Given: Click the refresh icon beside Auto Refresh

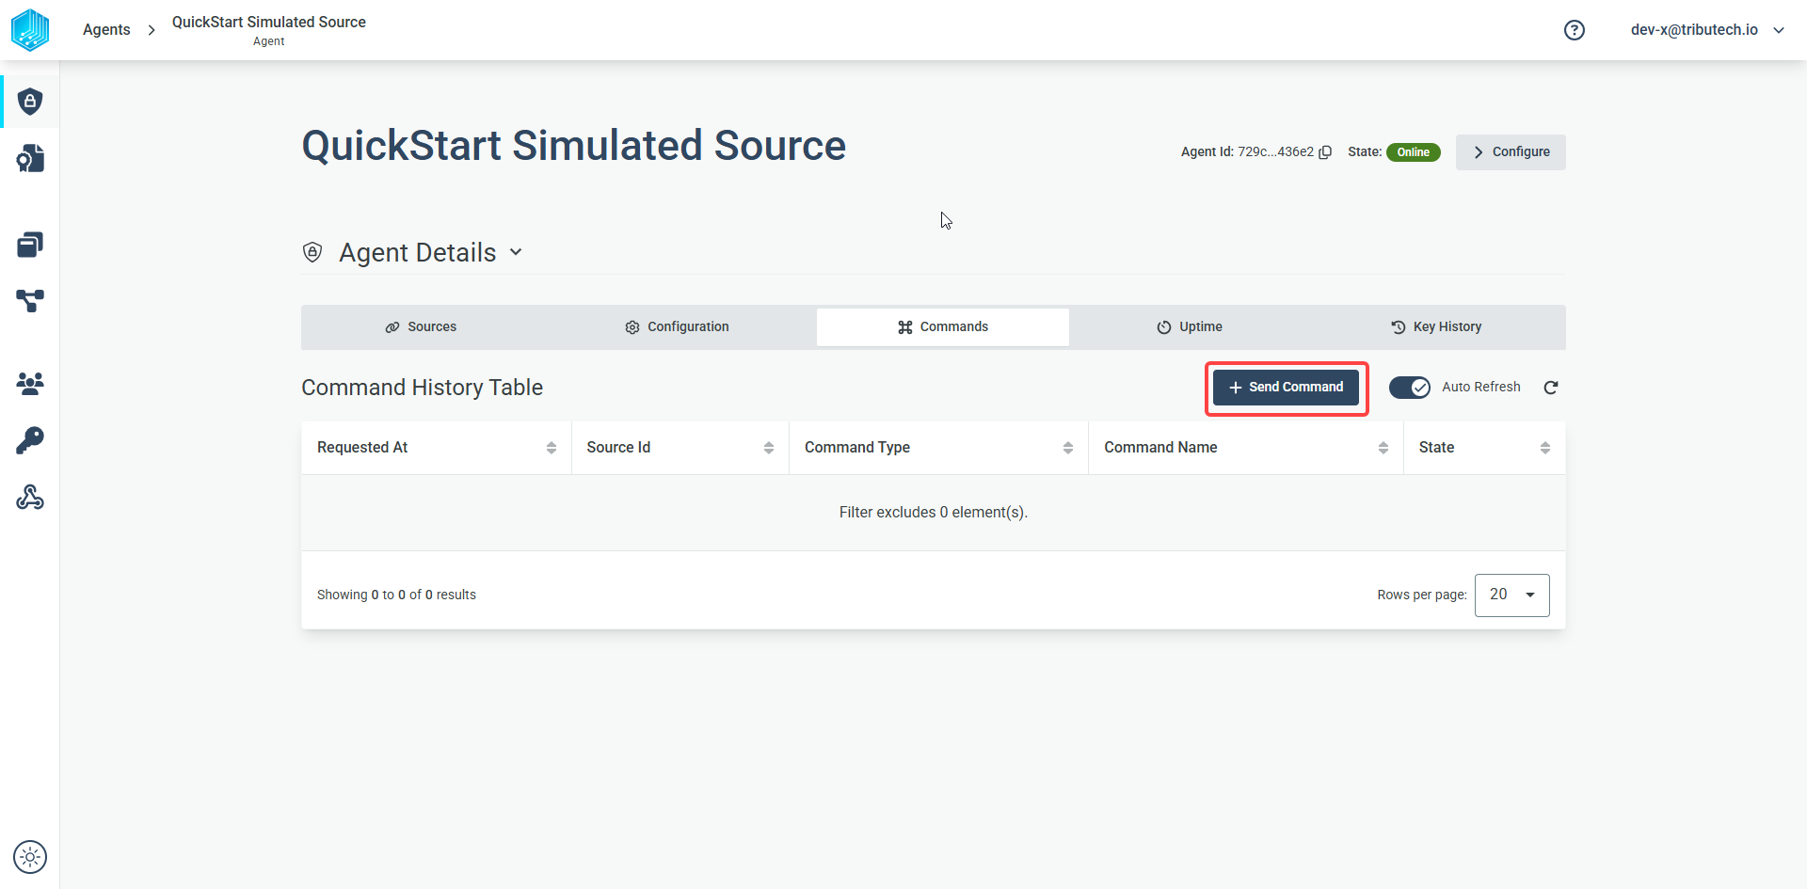Looking at the screenshot, I should coord(1551,388).
